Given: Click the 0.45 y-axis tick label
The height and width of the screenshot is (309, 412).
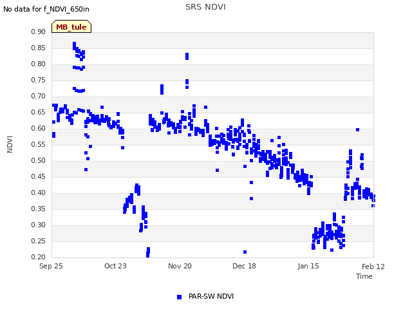Looking at the screenshot, I should click(x=39, y=176).
